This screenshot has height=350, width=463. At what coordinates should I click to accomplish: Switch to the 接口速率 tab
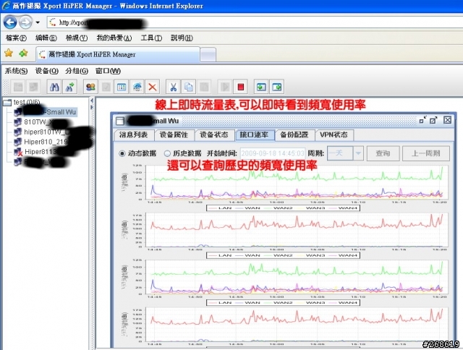pos(255,135)
